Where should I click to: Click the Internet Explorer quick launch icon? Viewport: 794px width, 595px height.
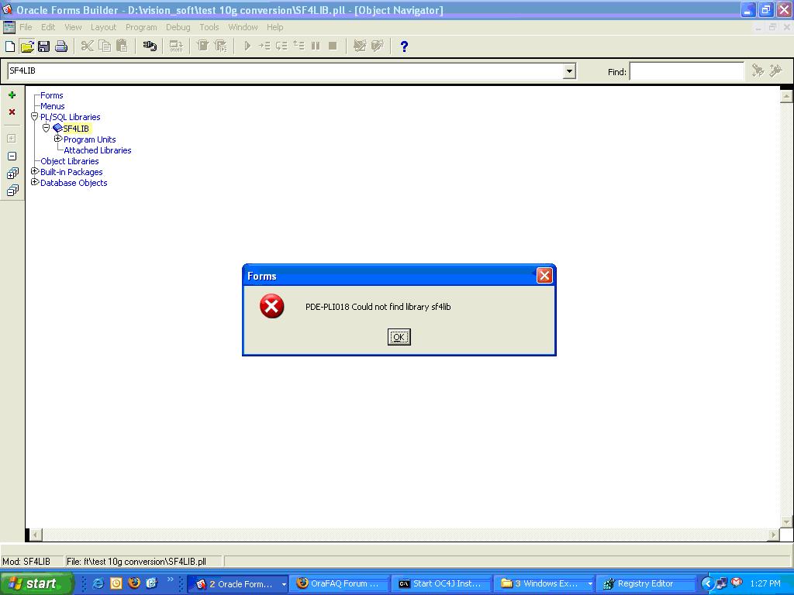(x=98, y=583)
